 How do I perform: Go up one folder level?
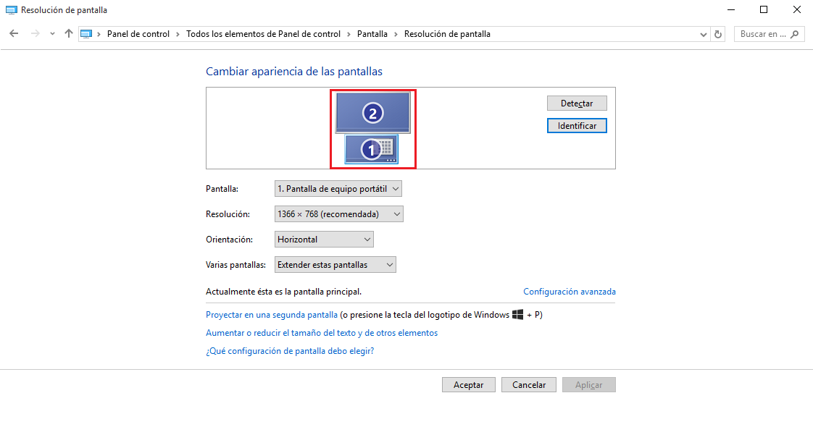(68, 33)
